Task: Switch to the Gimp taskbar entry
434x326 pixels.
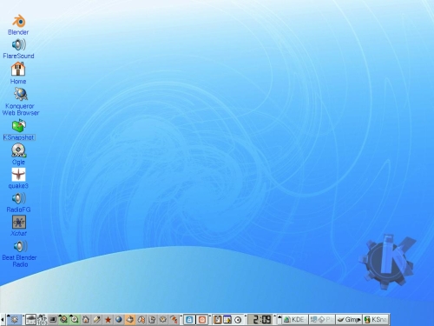Action: click(349, 320)
